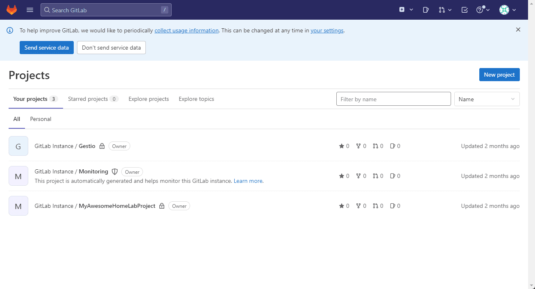Viewport: 535px width, 289px height.
Task: Click merge requests icon for MyAwesomeHomeLabProject
Action: [x=375, y=206]
